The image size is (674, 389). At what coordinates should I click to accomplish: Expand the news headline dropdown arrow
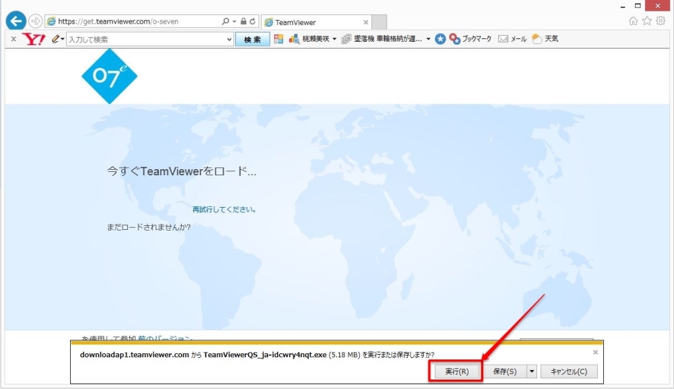[x=428, y=39]
